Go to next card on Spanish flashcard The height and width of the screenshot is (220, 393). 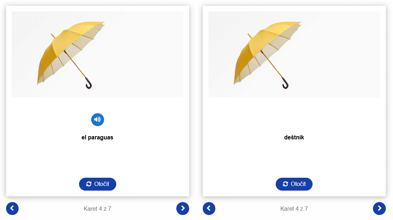tap(183, 209)
